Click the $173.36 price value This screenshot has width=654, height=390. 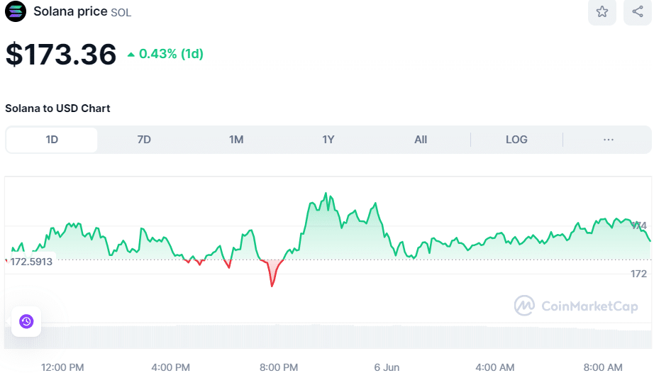[61, 55]
